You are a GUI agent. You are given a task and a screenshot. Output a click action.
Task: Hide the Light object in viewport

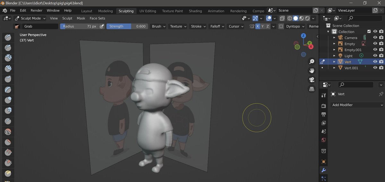tap(375, 56)
